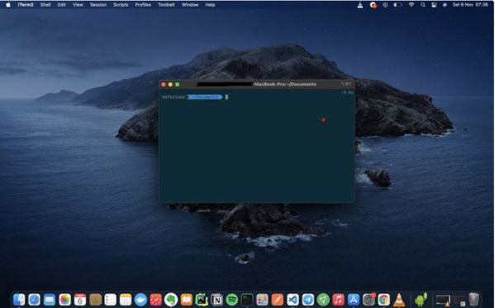Open Siri from the menu bar
495x308 pixels.
[x=445, y=5]
